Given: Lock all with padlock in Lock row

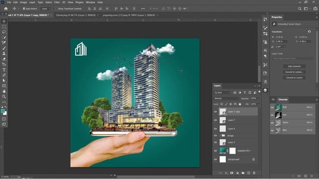Looking at the screenshot, I should tap(240, 104).
